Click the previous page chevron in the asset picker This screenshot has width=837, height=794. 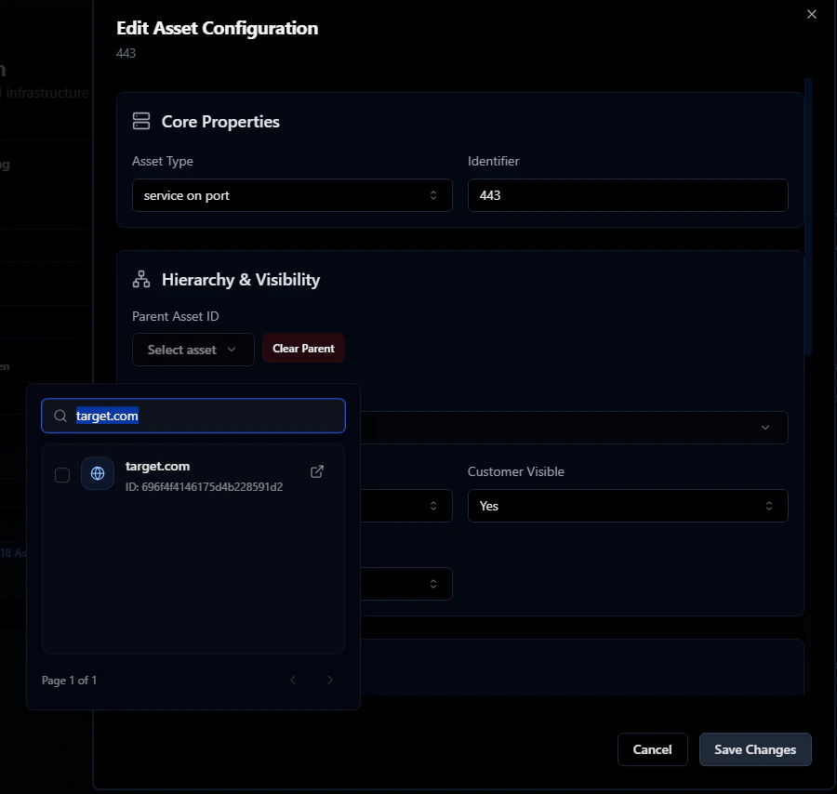pos(294,680)
